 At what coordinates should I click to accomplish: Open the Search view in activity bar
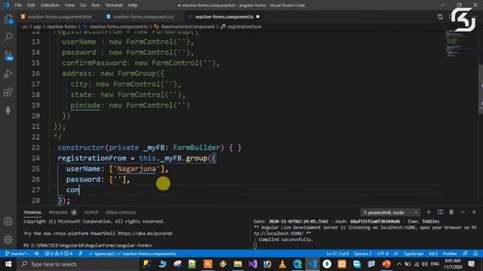pyautogui.click(x=8, y=37)
